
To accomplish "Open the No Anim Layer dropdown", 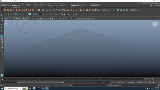I will 131,82.
